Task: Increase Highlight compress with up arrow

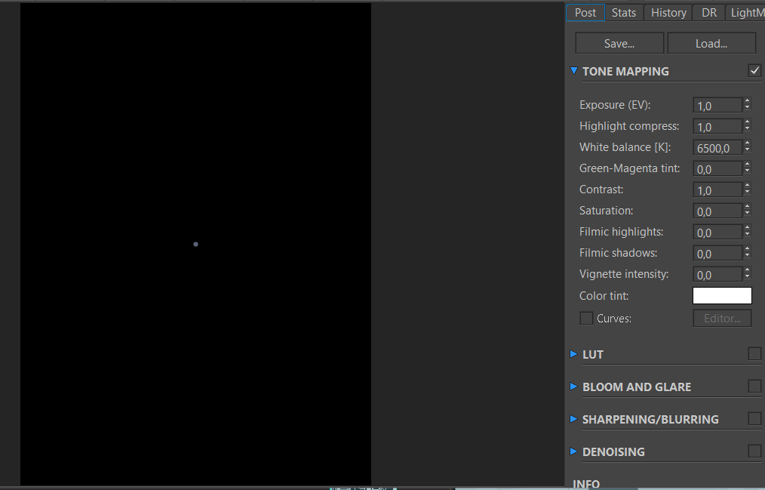Action: click(747, 122)
